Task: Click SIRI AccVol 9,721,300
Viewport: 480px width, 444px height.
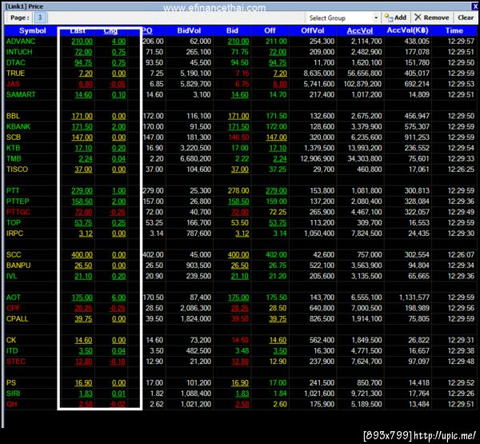Action: pos(366,394)
